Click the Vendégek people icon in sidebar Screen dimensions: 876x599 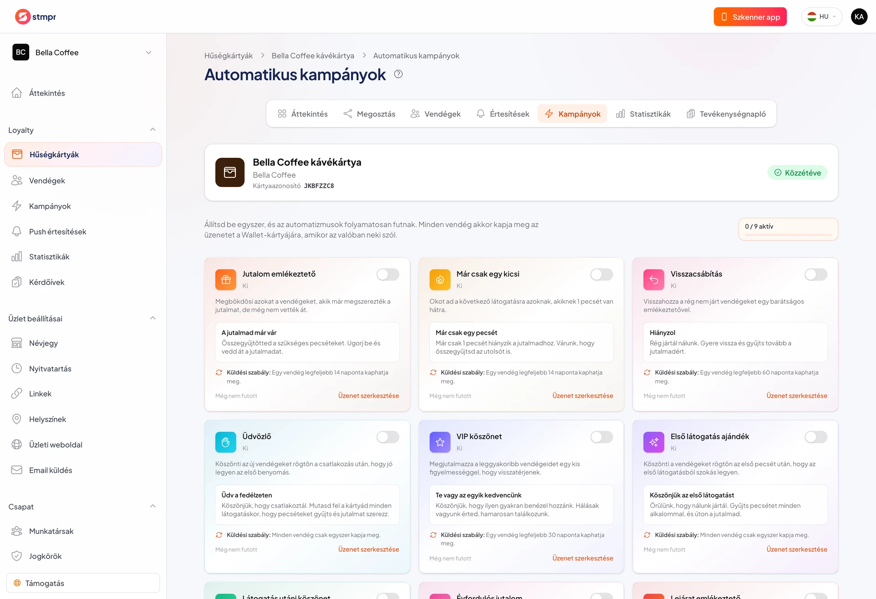coord(17,181)
